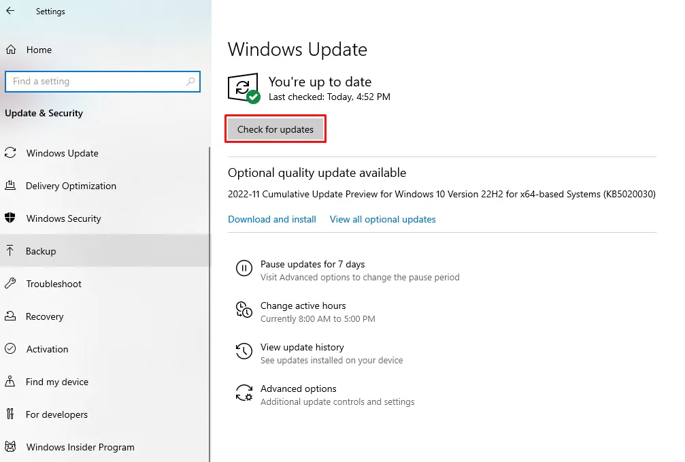This screenshot has width=685, height=462.
Task: Click the Windows Update sync arrows icon in sidebar
Action: point(10,152)
